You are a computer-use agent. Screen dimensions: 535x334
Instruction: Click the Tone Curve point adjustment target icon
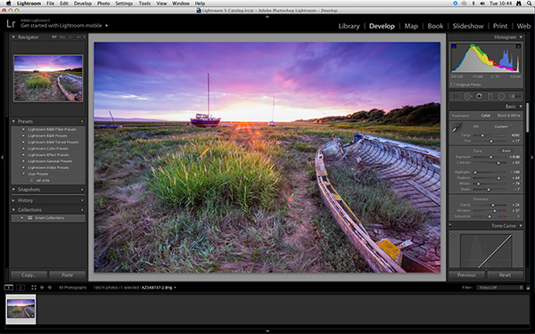(453, 235)
